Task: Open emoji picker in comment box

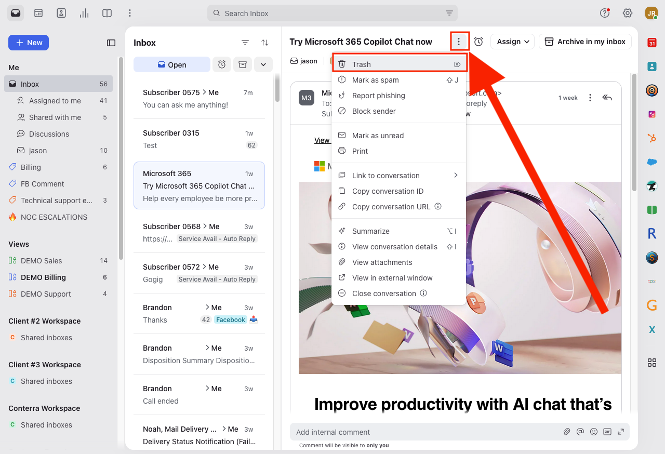Action: point(594,432)
